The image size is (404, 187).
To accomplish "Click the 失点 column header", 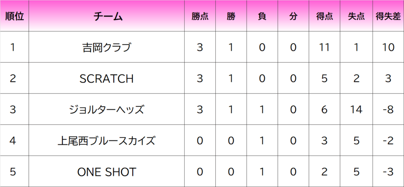I will (356, 16).
